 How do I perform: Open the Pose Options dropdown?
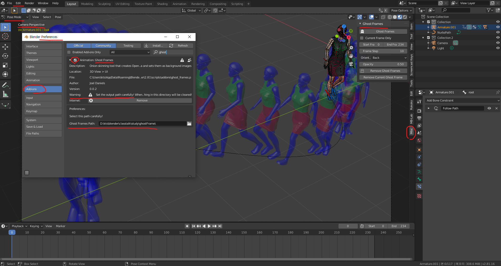(x=401, y=10)
